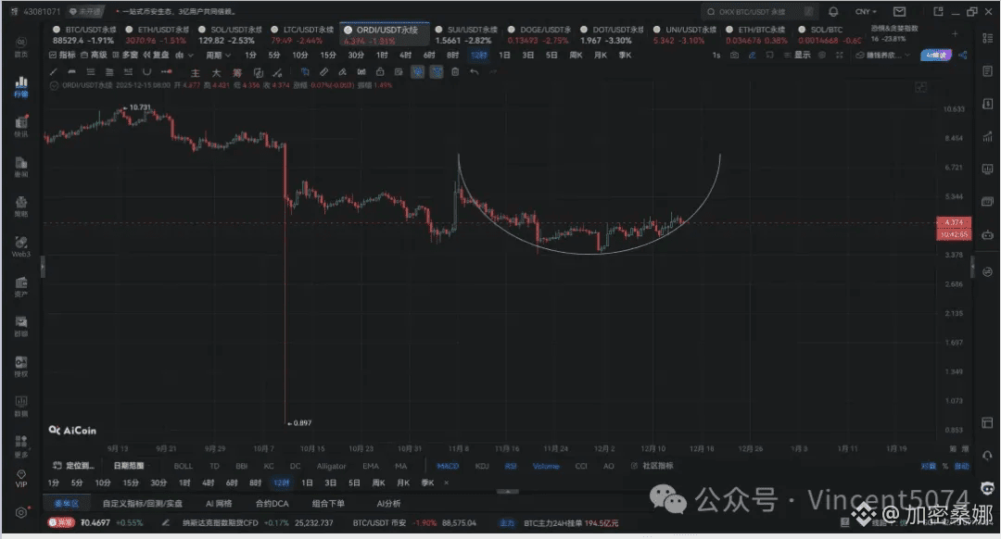Delete drawings with trash icon
1001x539 pixels.
455,72
